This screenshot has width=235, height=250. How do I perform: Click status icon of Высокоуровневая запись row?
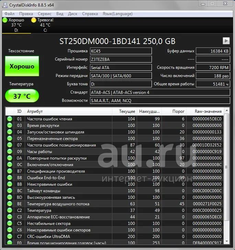tap(10, 197)
